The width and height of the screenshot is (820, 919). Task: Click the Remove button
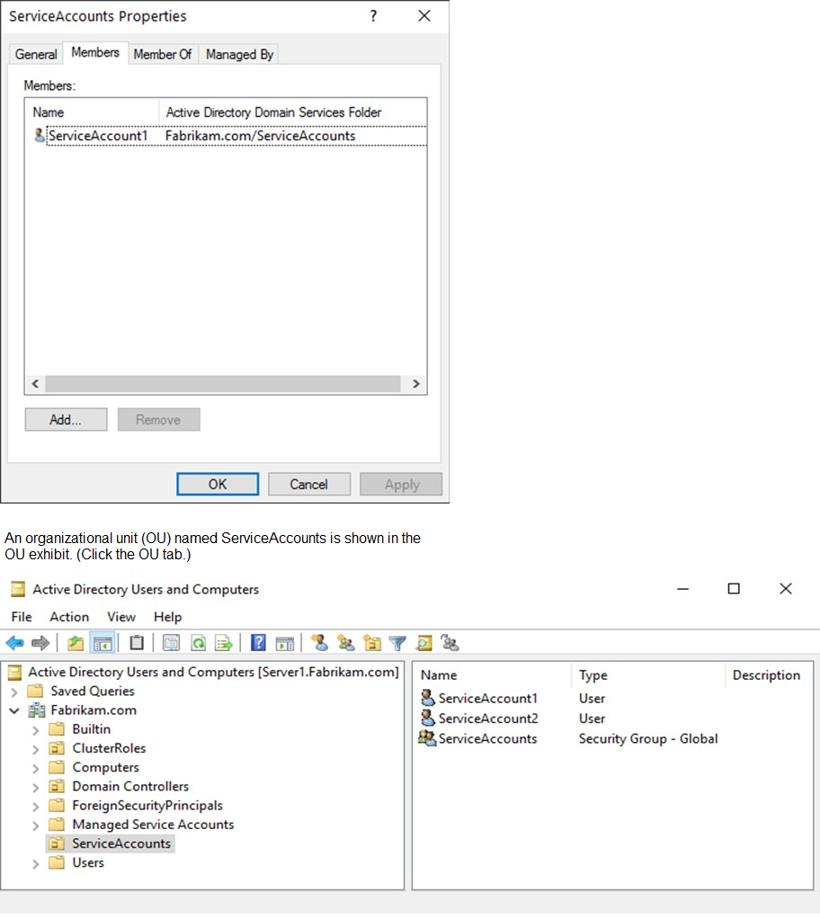click(x=158, y=420)
